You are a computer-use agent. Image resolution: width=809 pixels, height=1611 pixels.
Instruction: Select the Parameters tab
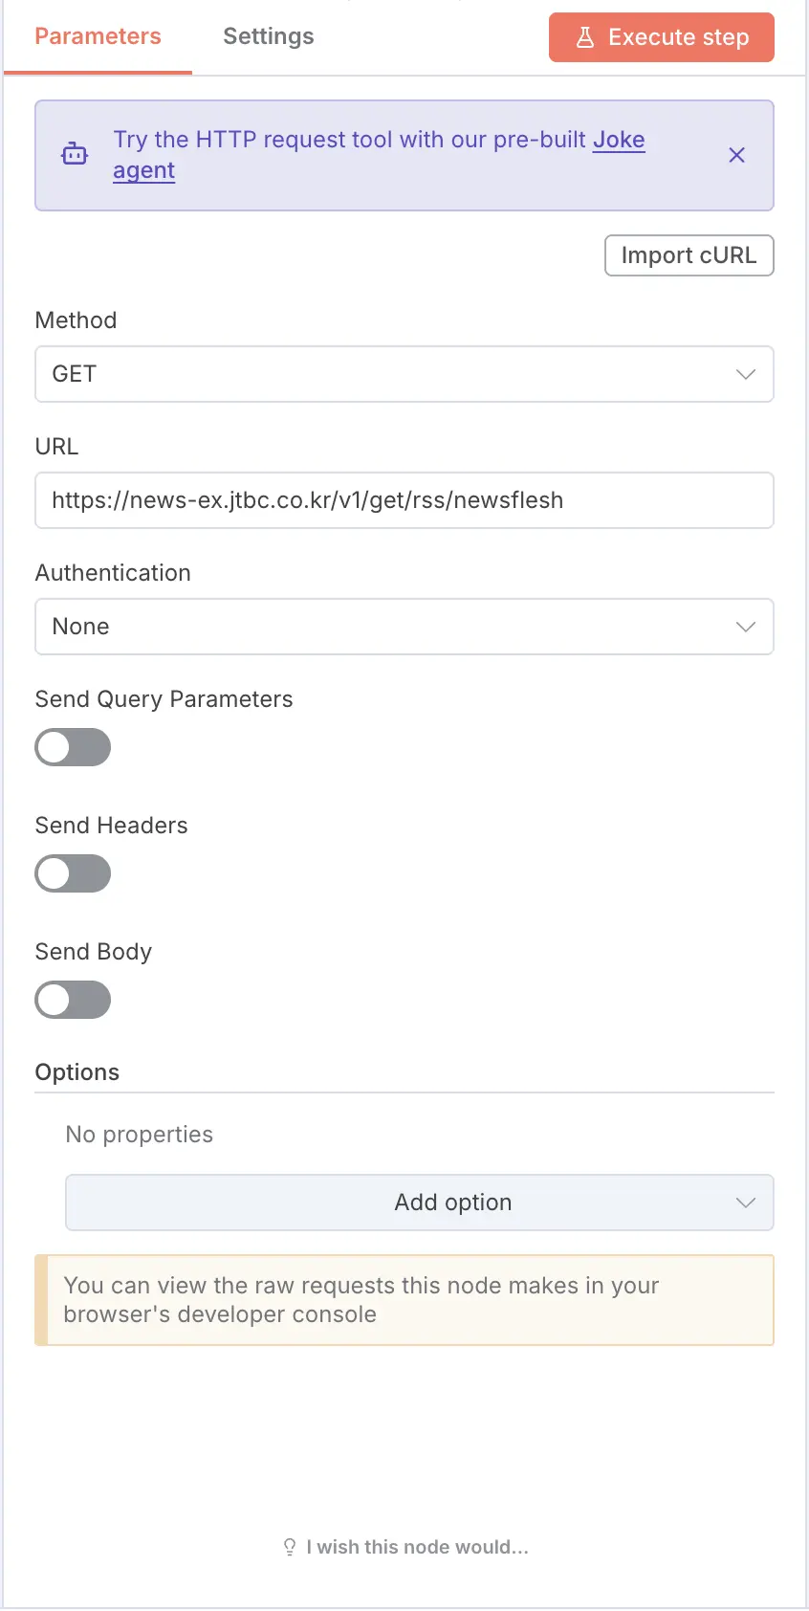tap(97, 36)
